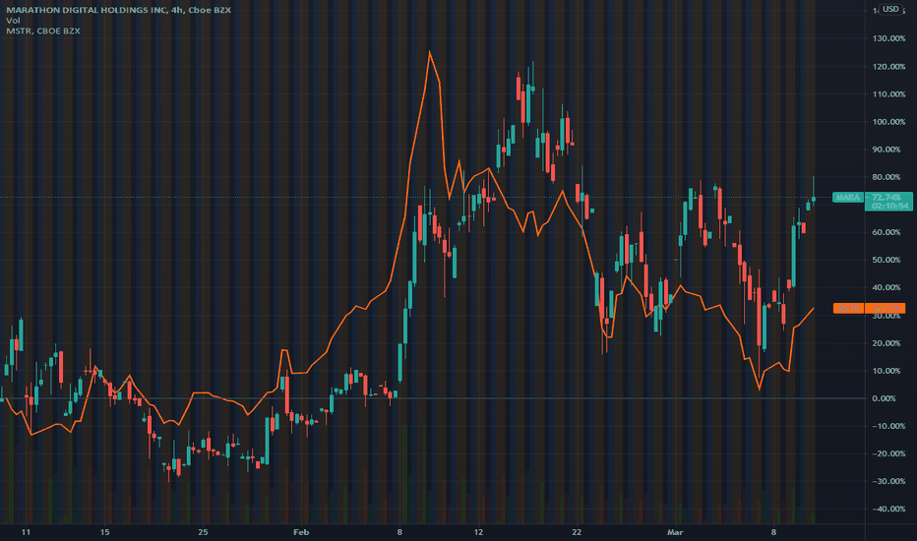Viewport: 917px width, 541px height.
Task: Click the 02:10:54 bar countdown timer
Action: click(889, 206)
